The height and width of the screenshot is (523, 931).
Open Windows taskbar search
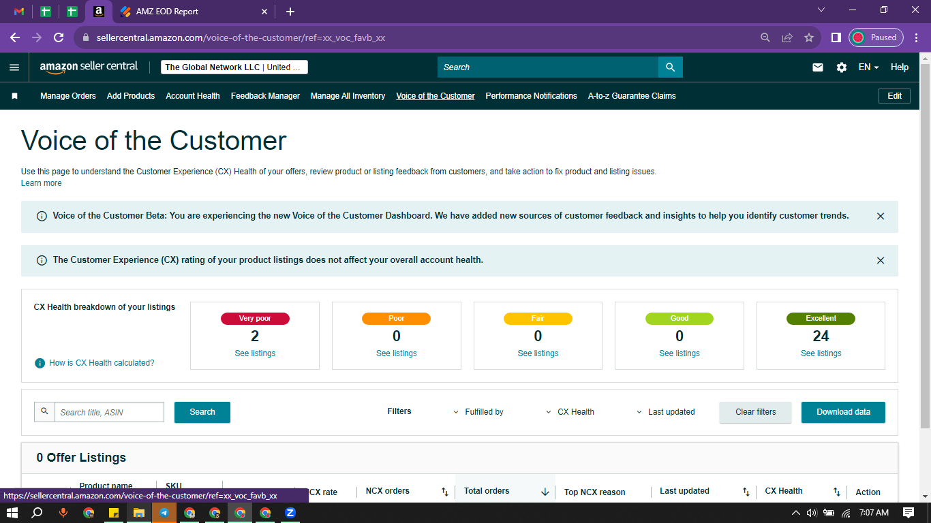(x=37, y=513)
